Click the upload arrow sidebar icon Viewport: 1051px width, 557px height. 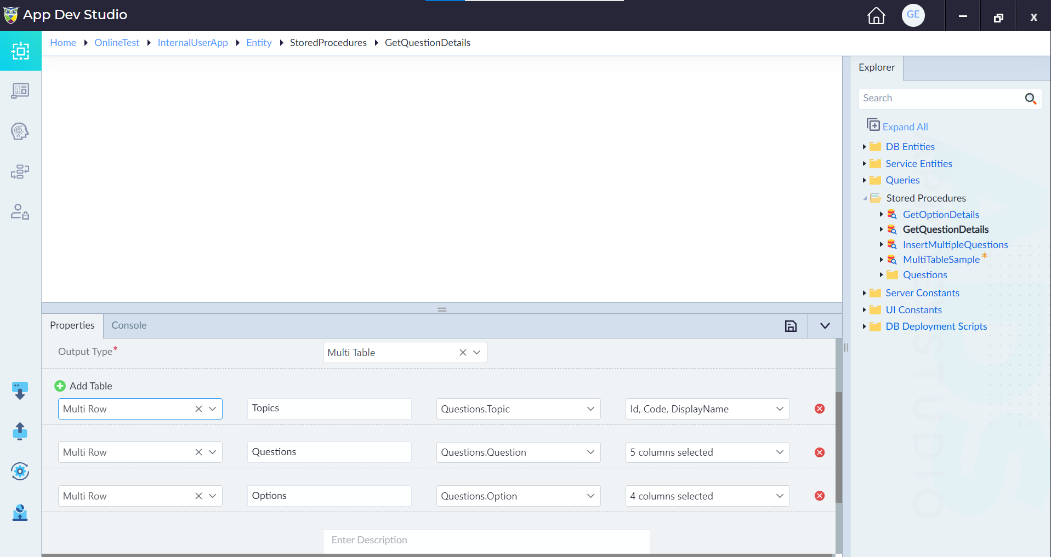coord(20,431)
